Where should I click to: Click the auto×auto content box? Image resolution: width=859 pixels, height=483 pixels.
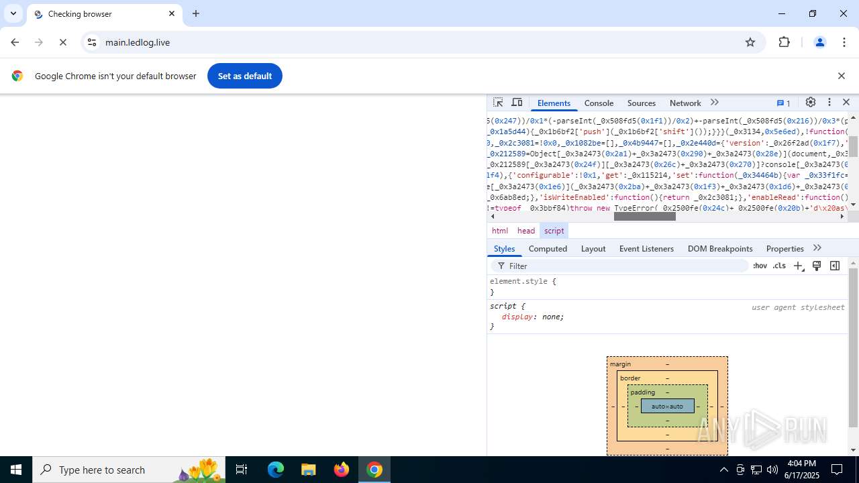coord(667,407)
